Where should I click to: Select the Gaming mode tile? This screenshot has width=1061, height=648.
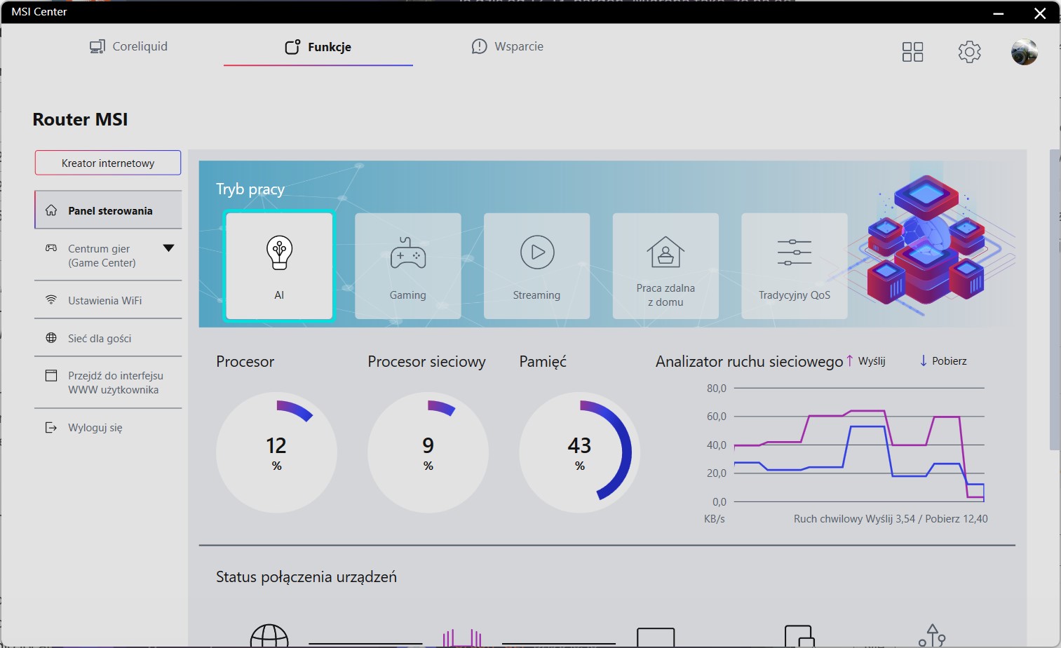[407, 266]
